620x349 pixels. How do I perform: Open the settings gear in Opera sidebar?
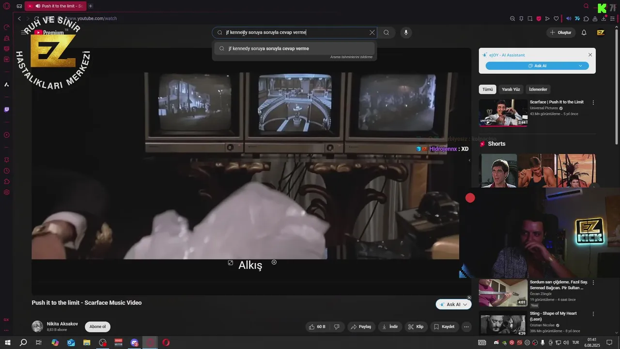[x=7, y=192]
